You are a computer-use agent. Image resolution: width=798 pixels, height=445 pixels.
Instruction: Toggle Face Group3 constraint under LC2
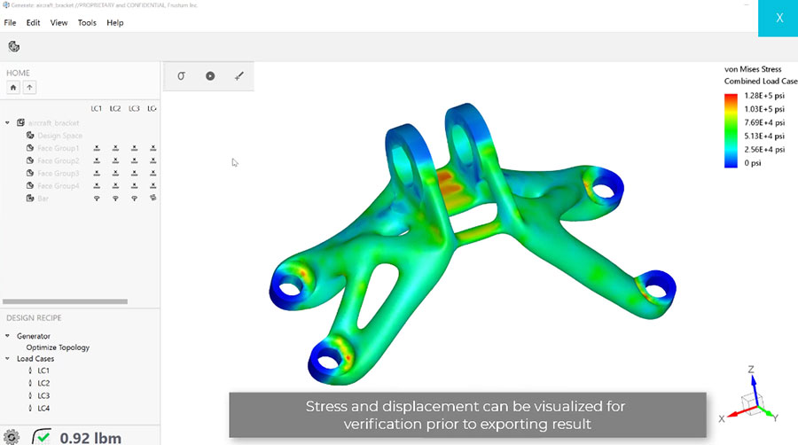coord(115,173)
